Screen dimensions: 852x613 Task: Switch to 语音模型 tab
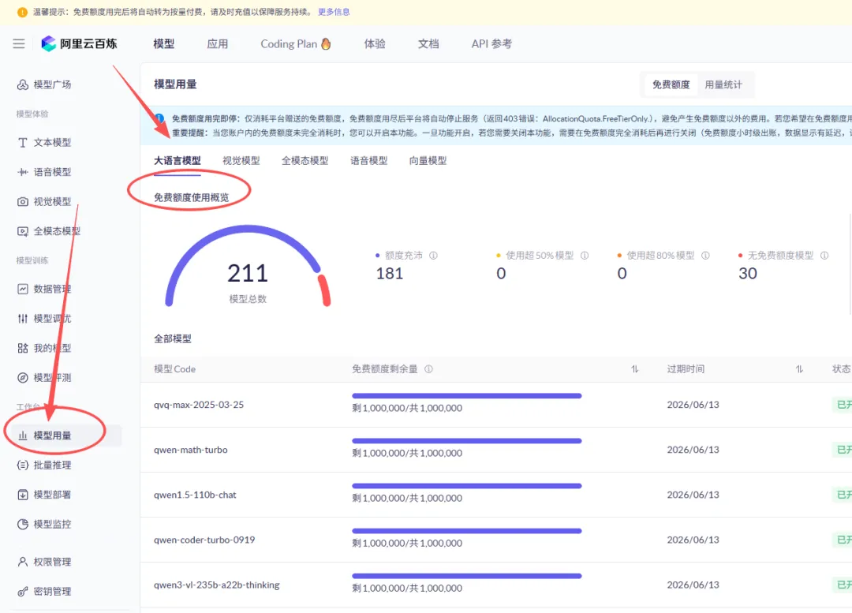[x=369, y=161]
